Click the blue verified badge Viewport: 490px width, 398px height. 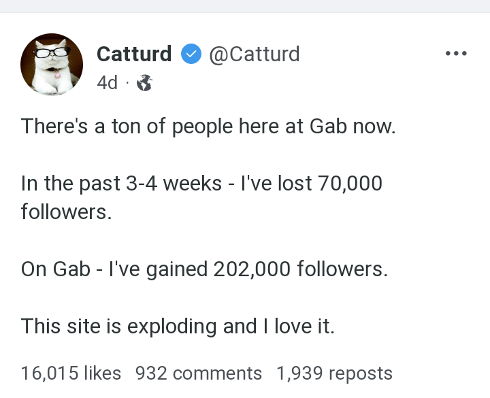point(191,54)
